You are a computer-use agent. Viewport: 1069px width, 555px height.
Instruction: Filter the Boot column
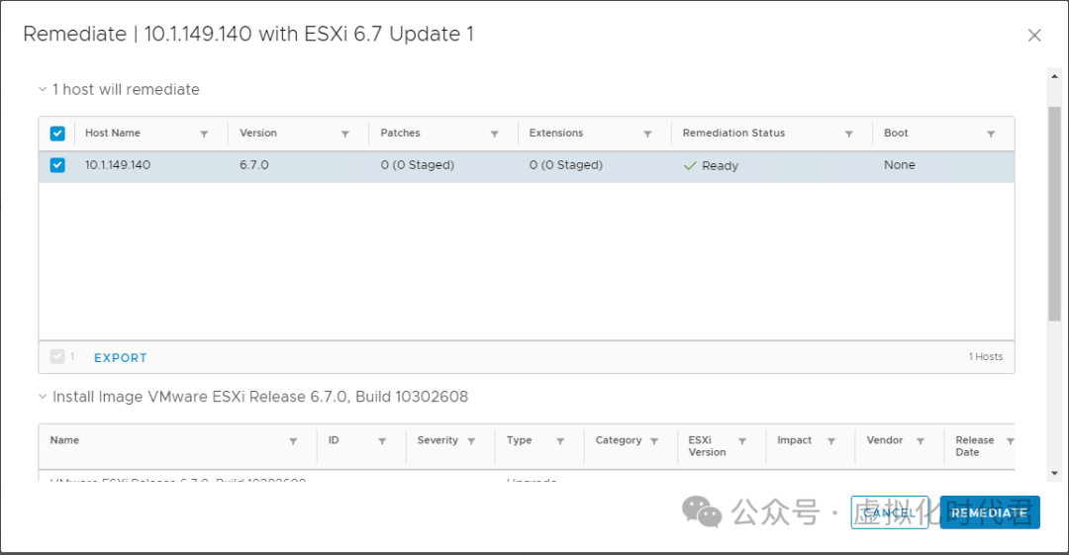pos(991,135)
